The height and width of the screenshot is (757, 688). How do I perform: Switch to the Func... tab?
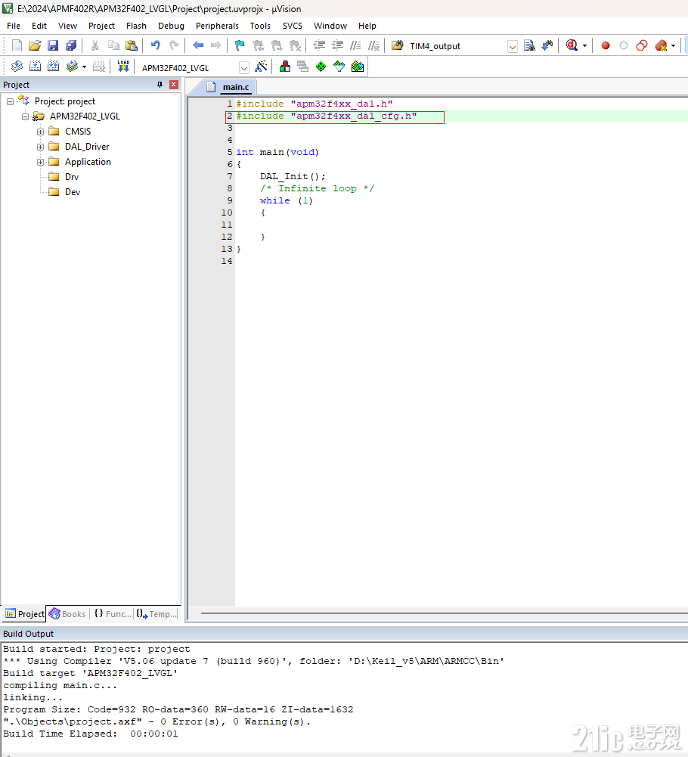point(112,613)
